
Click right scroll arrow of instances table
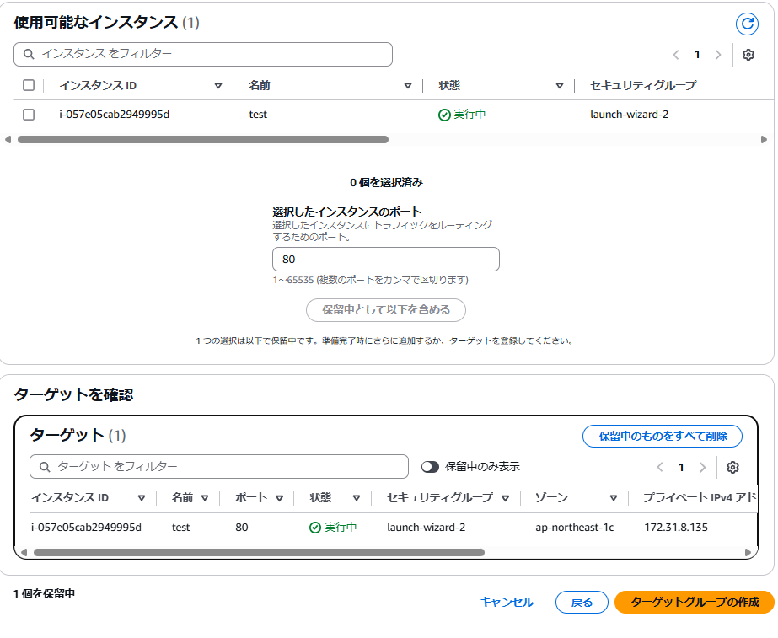click(x=764, y=139)
